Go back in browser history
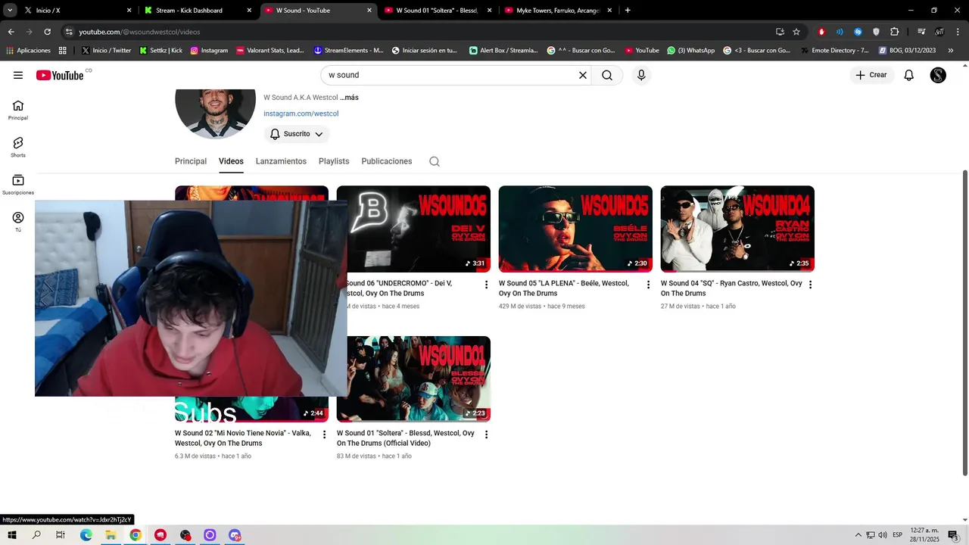The width and height of the screenshot is (969, 545). [x=11, y=32]
